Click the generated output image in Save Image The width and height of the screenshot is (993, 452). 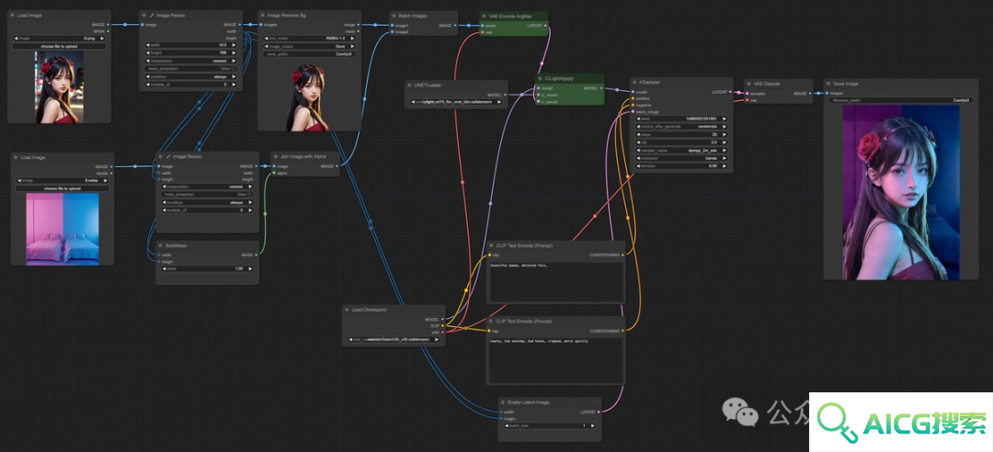tap(901, 192)
